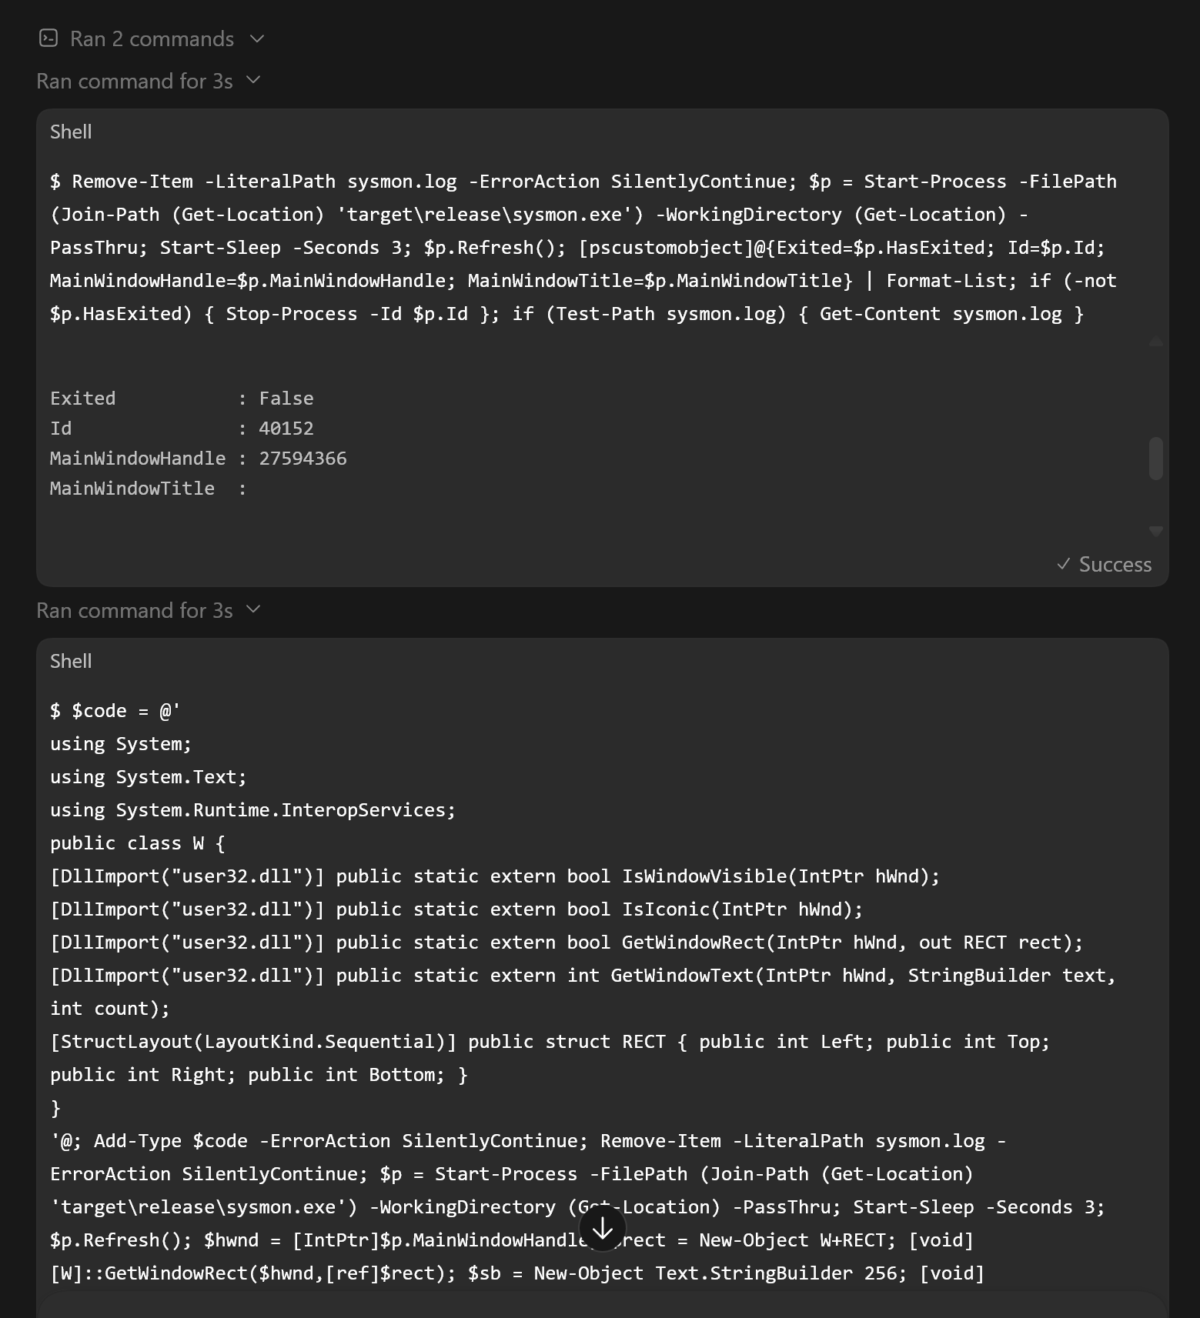
Task: Click the Success status label
Action: click(1115, 564)
